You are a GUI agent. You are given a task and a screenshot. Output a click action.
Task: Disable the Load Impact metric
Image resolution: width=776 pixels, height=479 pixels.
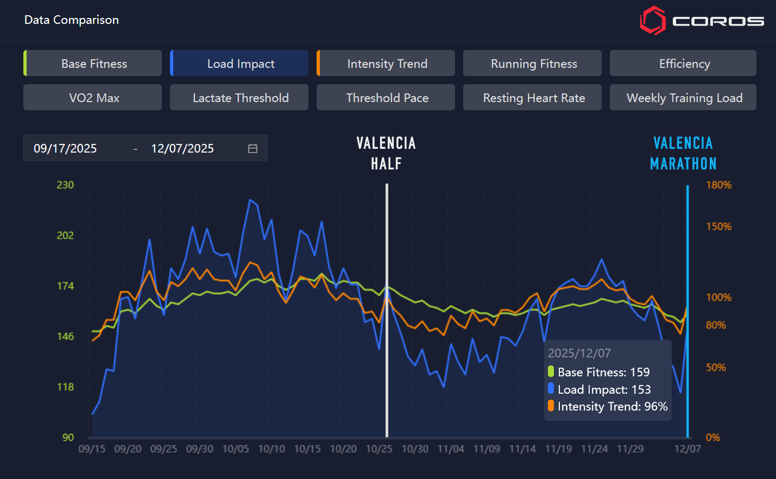[x=239, y=64]
